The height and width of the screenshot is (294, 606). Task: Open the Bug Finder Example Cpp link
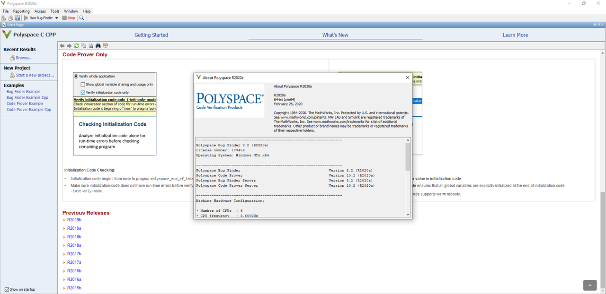click(x=27, y=97)
